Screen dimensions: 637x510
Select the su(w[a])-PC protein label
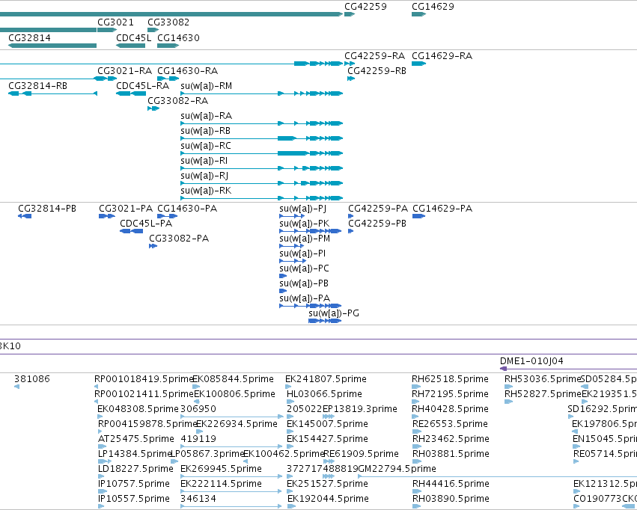coord(305,268)
